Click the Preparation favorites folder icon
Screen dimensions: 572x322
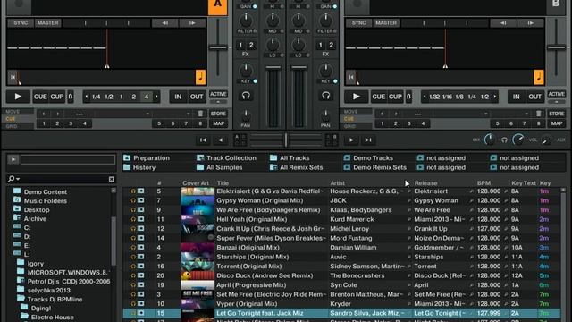coord(127,157)
